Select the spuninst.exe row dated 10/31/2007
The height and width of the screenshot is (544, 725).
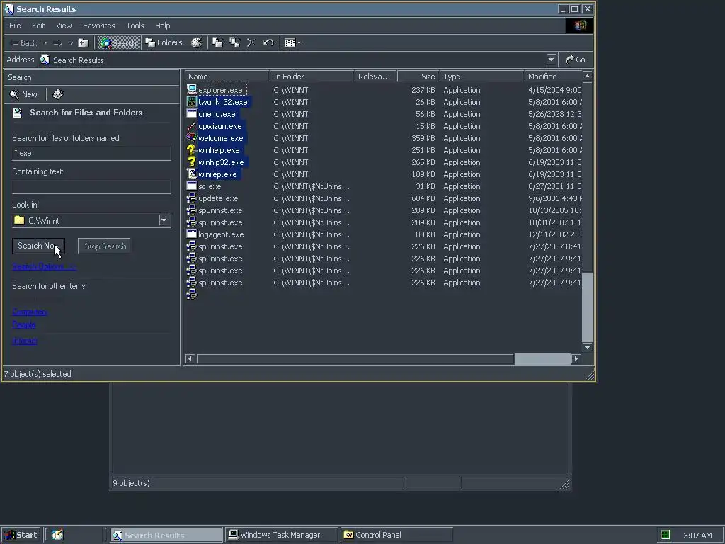tap(383, 222)
